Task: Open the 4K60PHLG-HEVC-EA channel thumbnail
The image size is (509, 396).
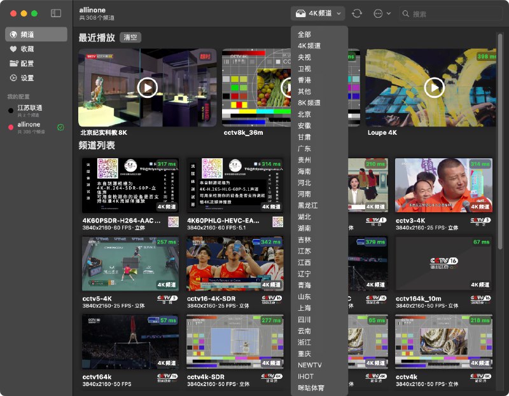Action: tap(235, 185)
